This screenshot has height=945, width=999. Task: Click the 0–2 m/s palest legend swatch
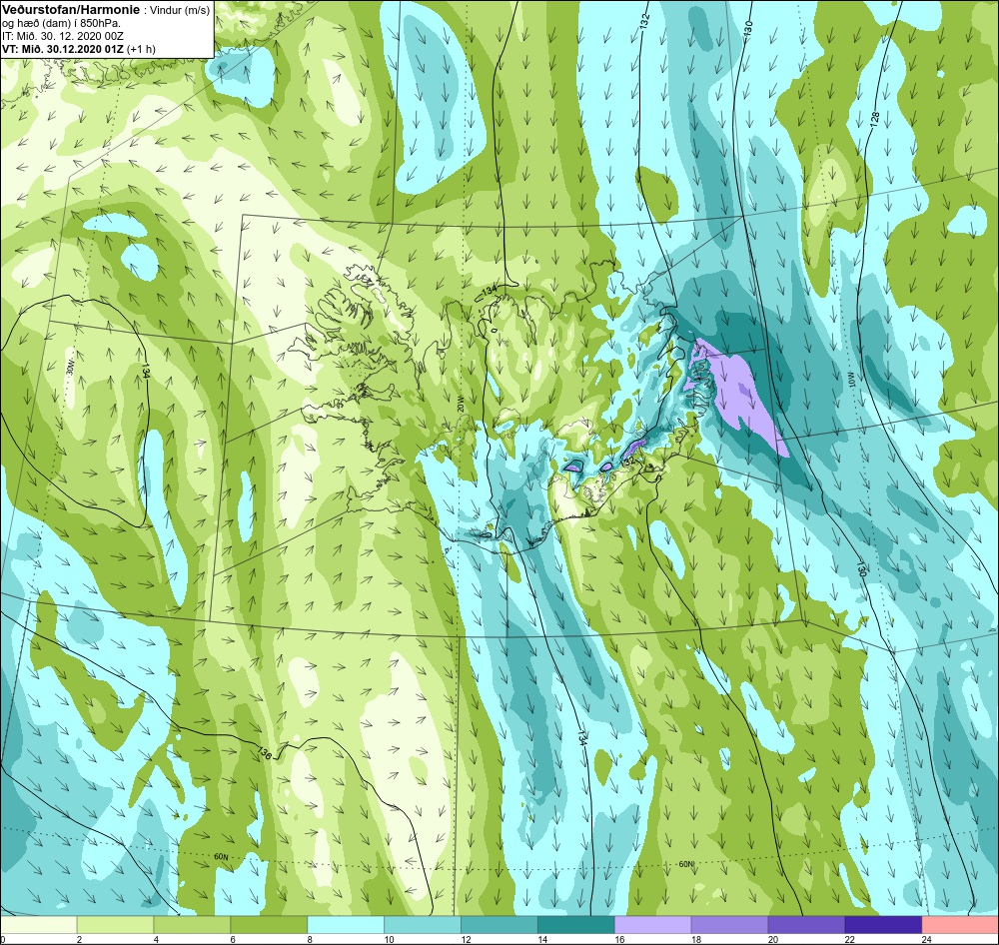click(x=38, y=924)
